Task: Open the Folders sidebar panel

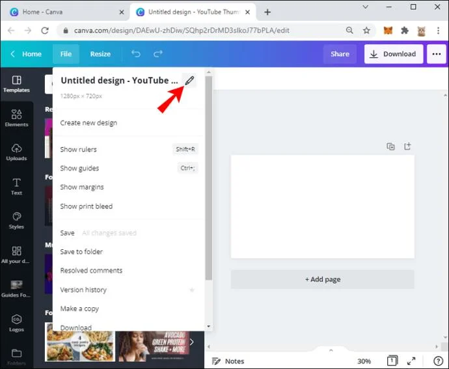Action: 16,357
